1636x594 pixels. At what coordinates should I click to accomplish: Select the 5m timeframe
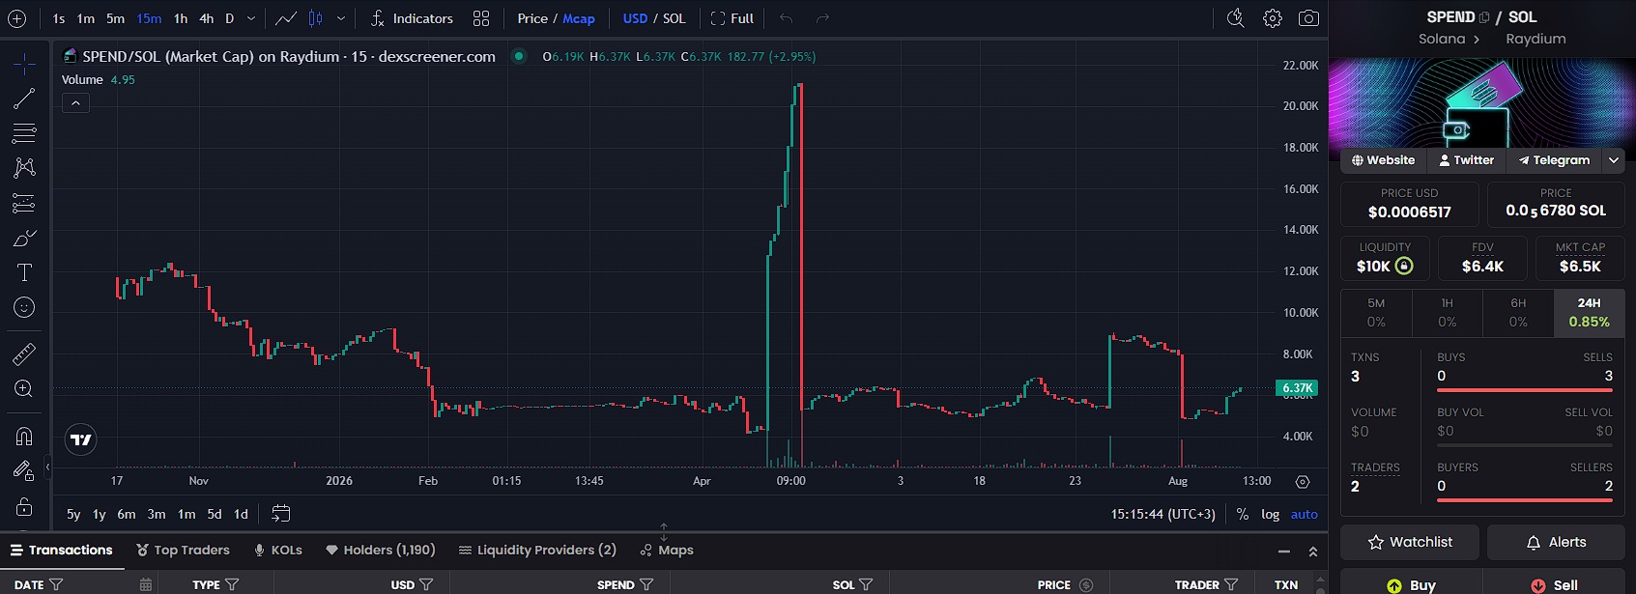click(x=115, y=18)
